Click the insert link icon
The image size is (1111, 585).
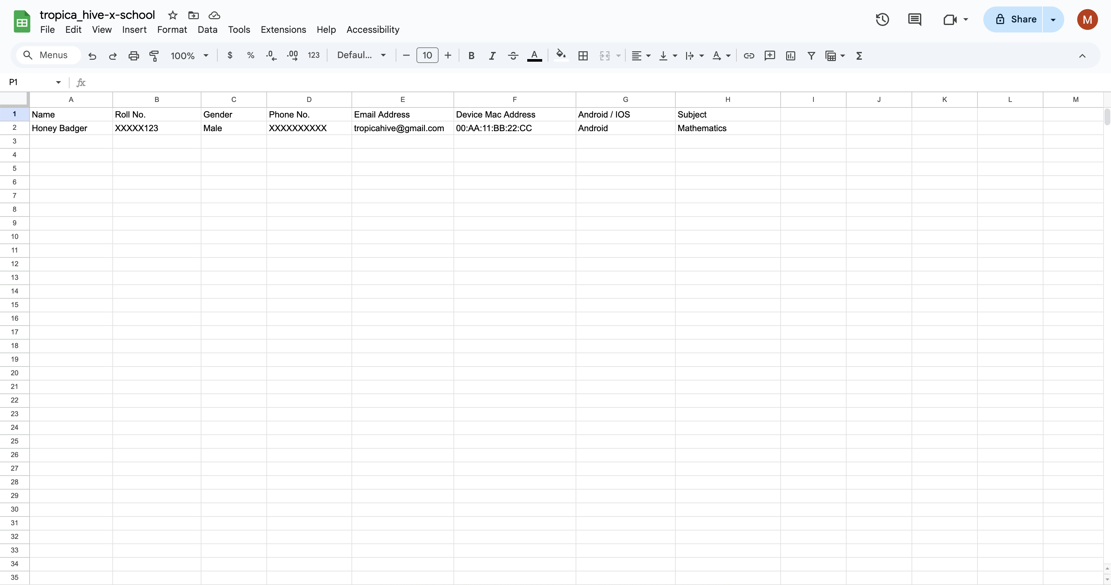coord(749,56)
